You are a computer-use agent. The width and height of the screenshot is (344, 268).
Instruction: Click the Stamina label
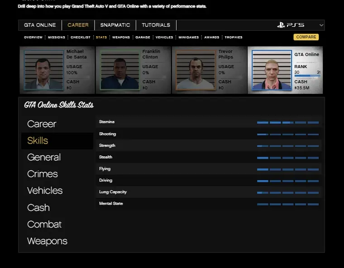(x=107, y=122)
